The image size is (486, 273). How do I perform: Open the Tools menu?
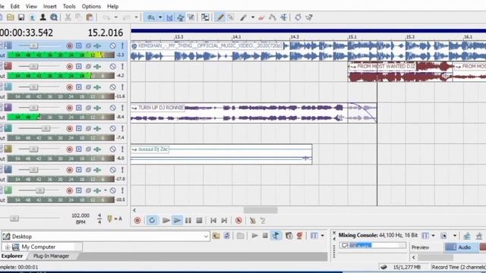pos(69,6)
